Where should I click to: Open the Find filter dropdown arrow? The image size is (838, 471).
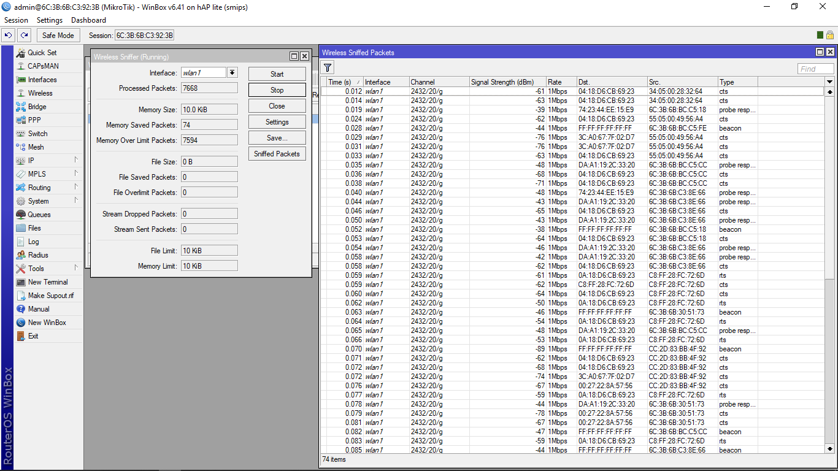coord(831,82)
